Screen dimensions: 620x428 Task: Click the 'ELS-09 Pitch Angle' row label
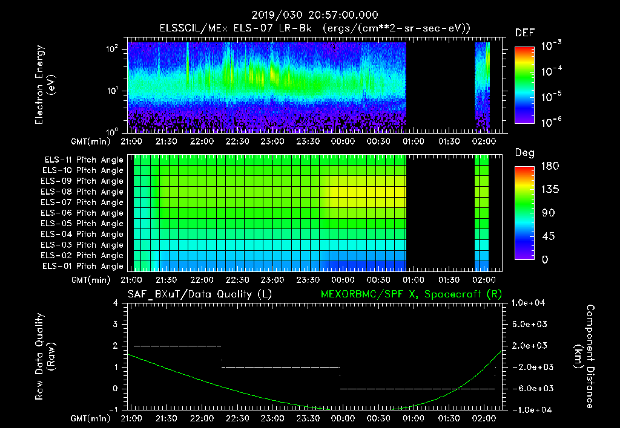(x=82, y=181)
